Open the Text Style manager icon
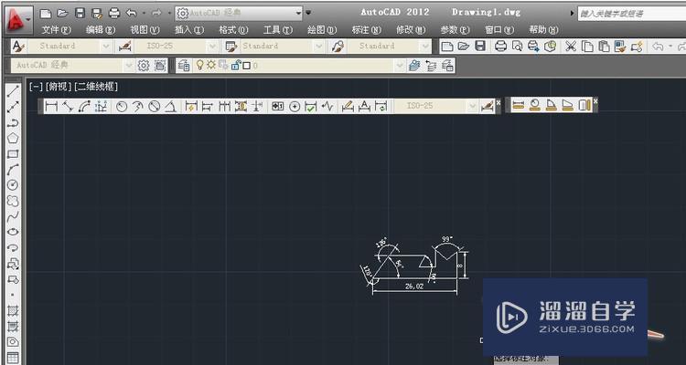Image resolution: width=686 pixels, height=365 pixels. (x=17, y=46)
